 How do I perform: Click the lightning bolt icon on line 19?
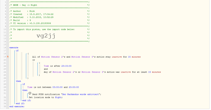(x=8, y=57)
